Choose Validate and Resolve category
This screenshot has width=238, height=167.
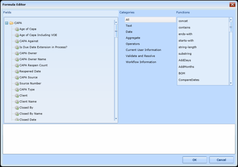140,56
